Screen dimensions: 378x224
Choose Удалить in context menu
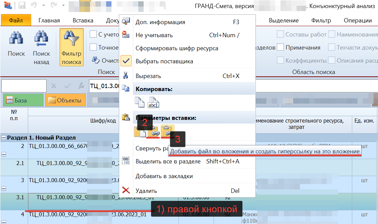(x=187, y=191)
